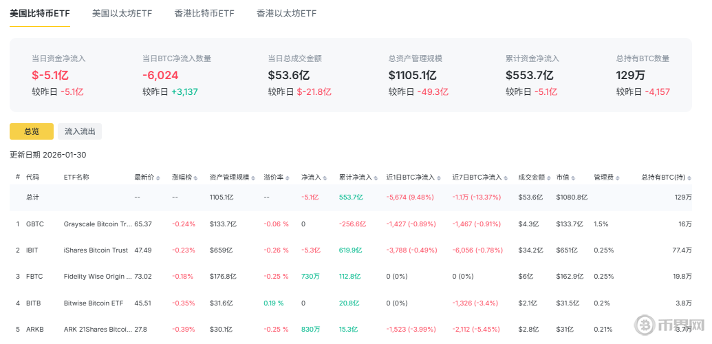Sort by 累计净流入 column icon
The height and width of the screenshot is (344, 712).
pyautogui.click(x=376, y=178)
